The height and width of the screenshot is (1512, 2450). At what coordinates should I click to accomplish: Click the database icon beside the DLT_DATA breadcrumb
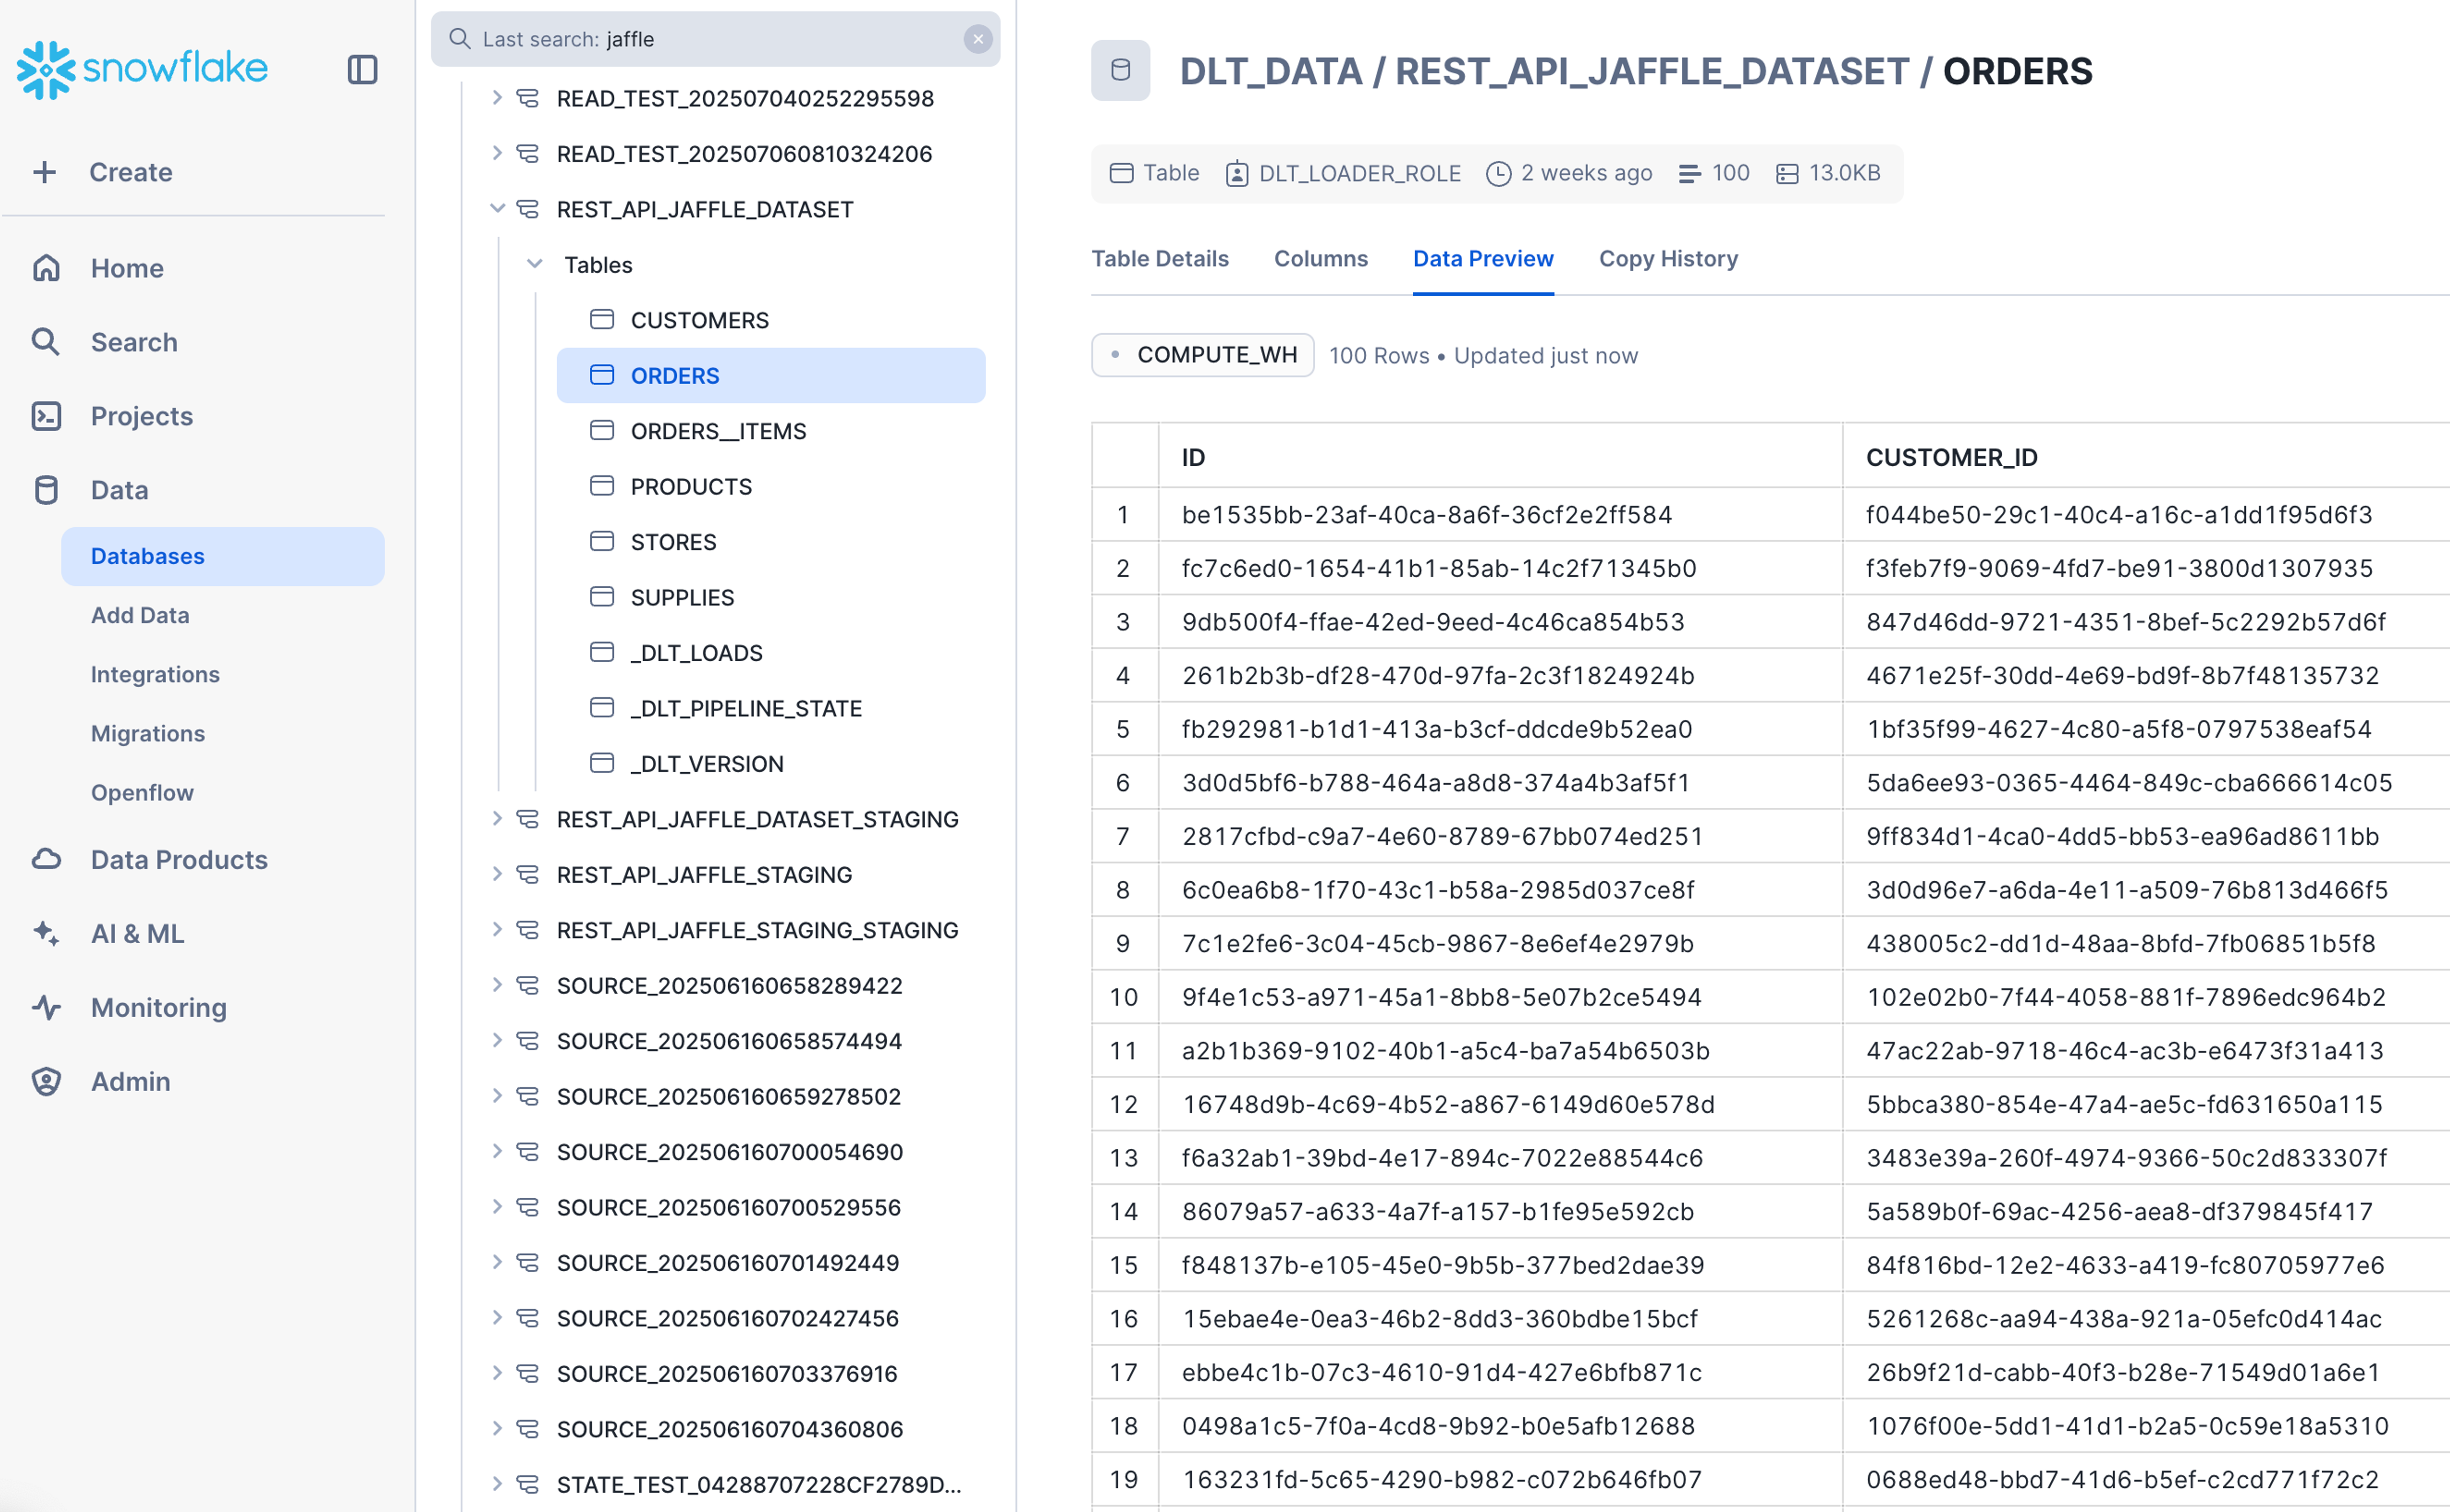(1121, 70)
